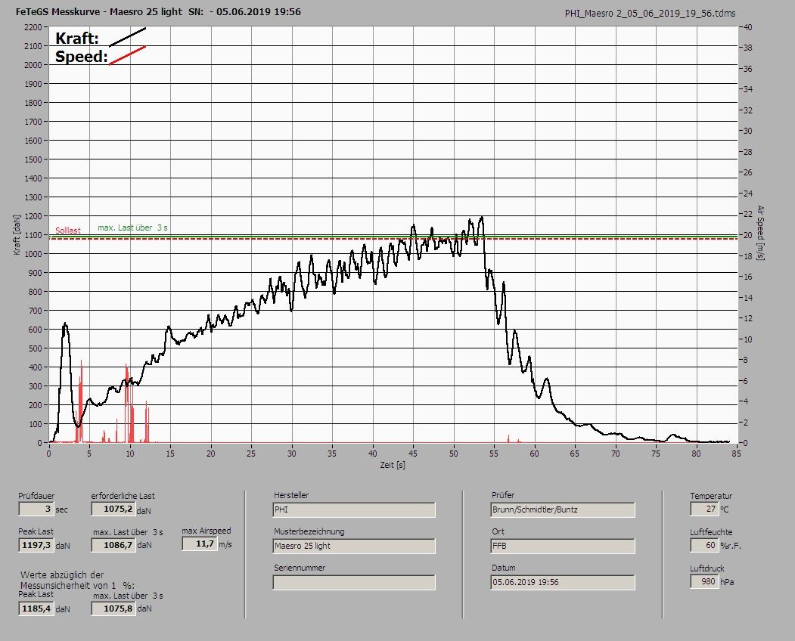Click the Datum field 05.06.2019 19:56
This screenshot has width=795, height=641.
(563, 582)
